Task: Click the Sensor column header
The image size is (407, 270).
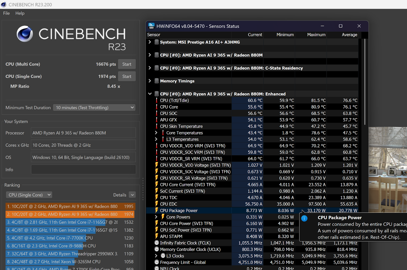Action: (189, 35)
